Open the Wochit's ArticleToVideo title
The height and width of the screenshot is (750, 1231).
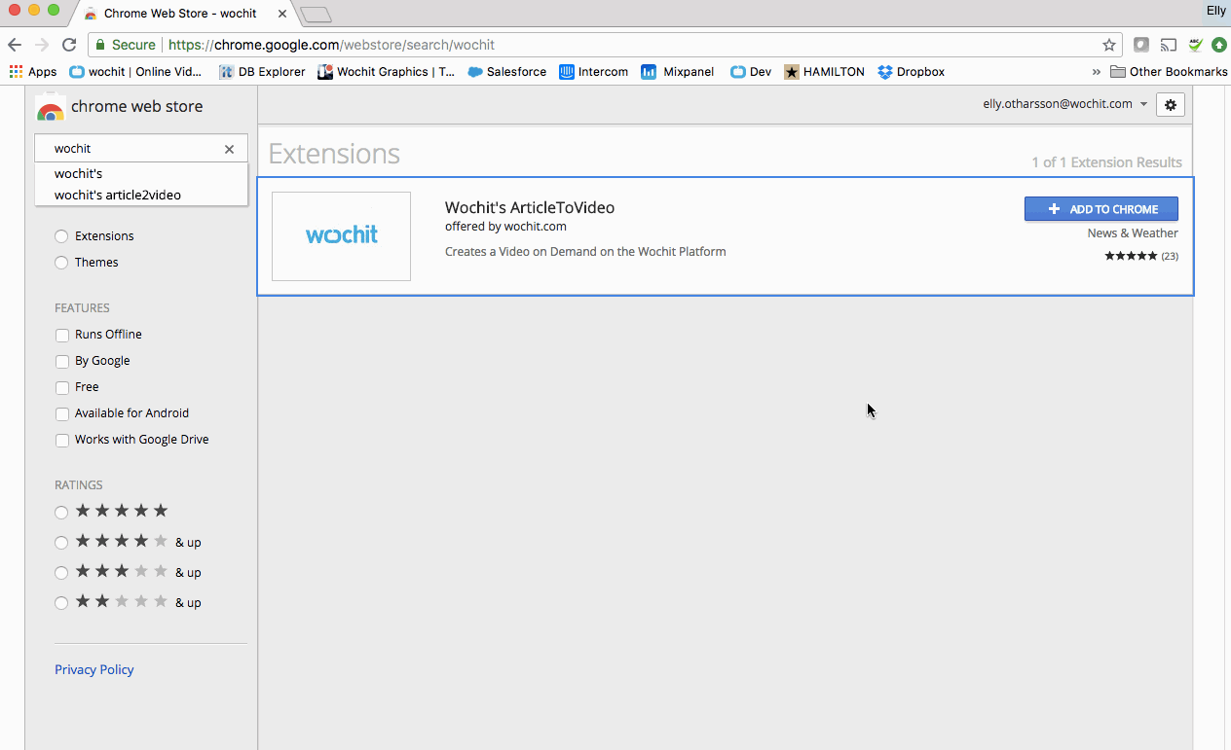[530, 207]
